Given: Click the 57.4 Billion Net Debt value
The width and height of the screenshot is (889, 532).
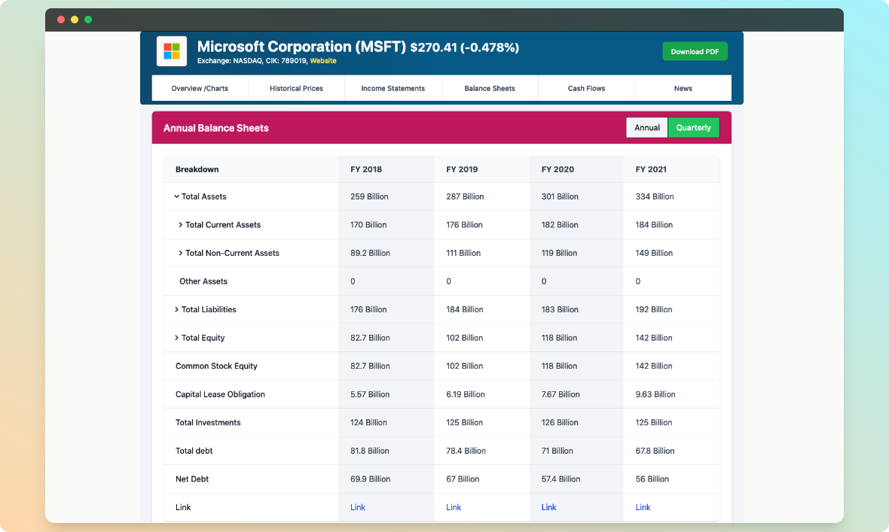Looking at the screenshot, I should point(561,479).
